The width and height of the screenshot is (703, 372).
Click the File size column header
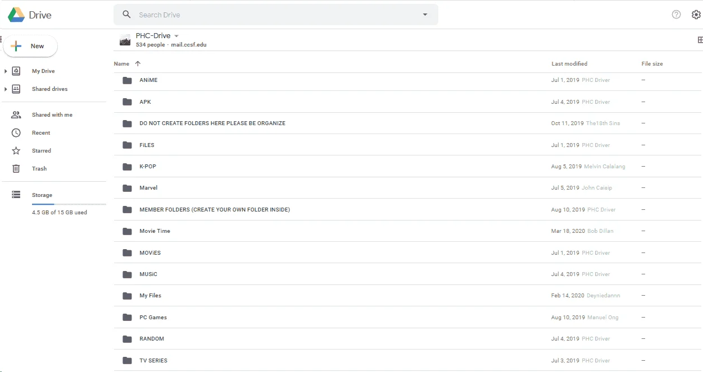coord(652,64)
